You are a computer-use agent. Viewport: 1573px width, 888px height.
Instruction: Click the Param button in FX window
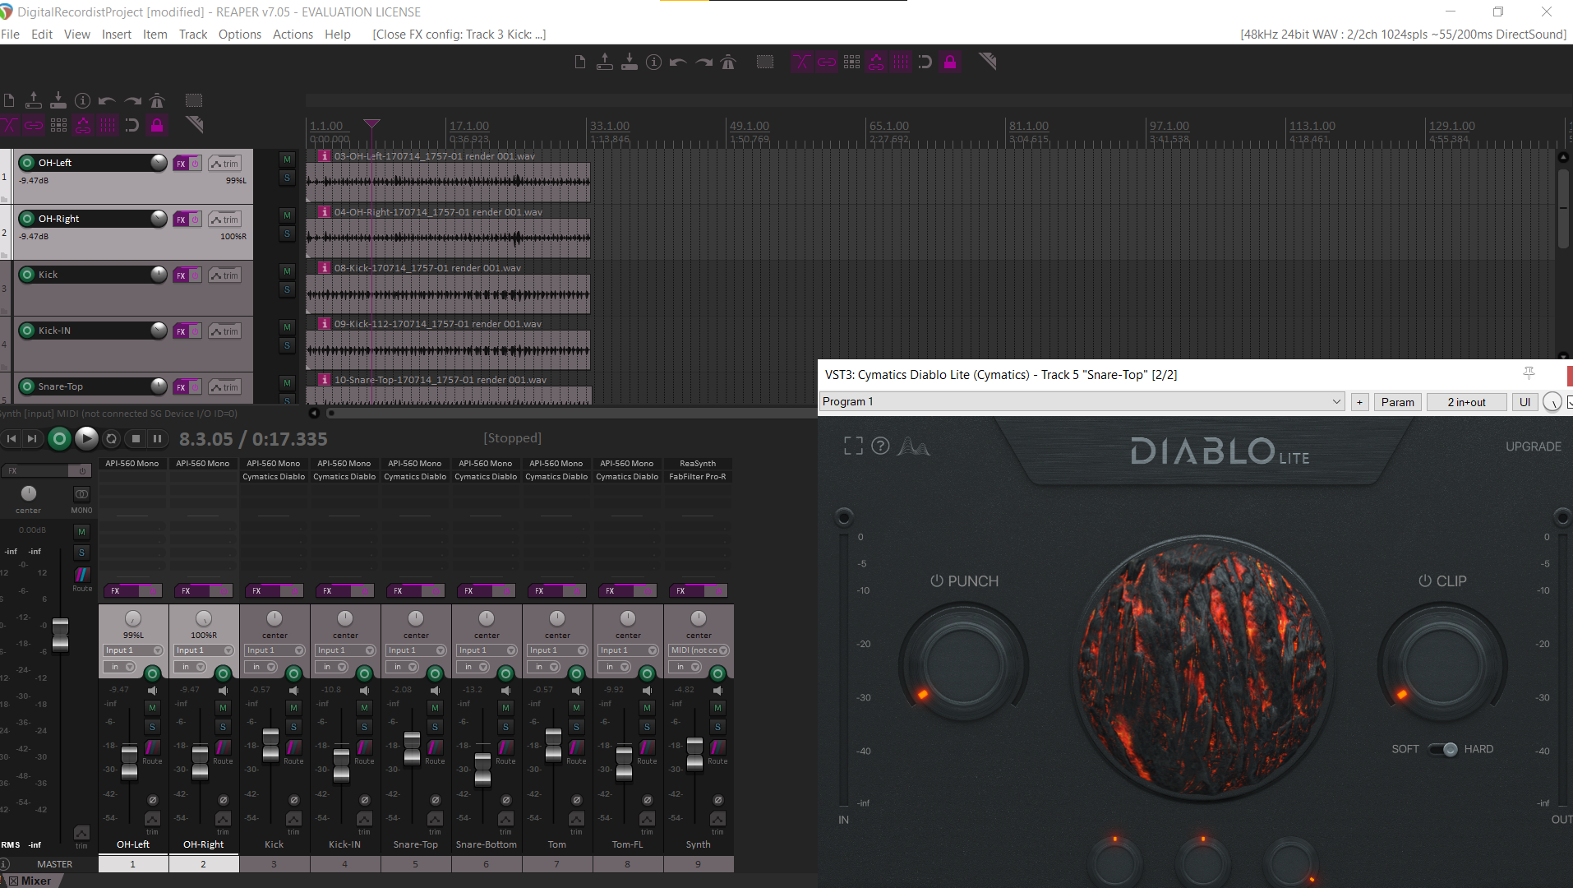pos(1397,402)
